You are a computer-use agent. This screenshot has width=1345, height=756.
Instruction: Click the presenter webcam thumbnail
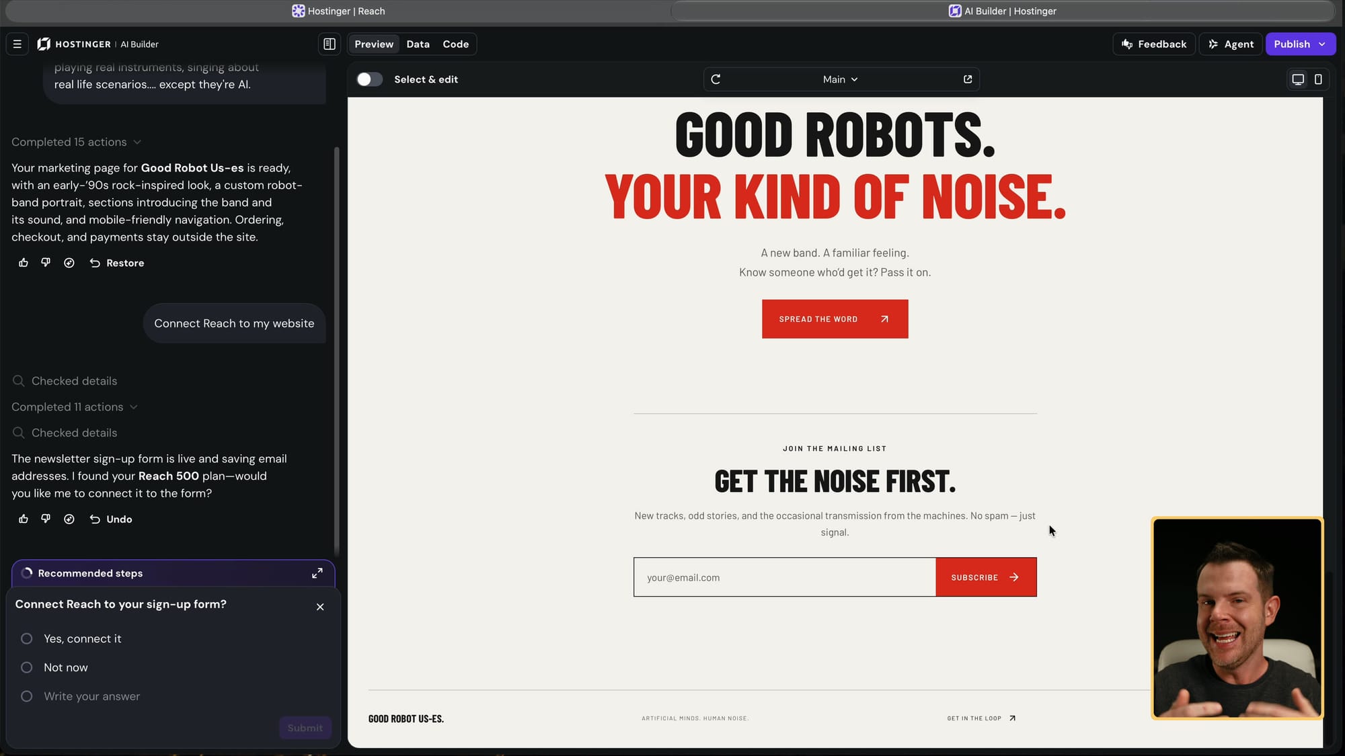coord(1237,618)
